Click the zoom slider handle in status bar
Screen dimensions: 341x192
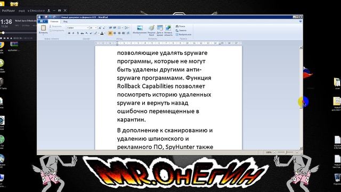coord(286,152)
